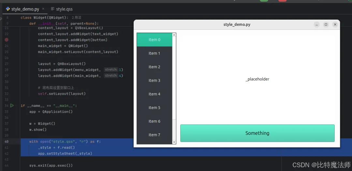Click the list scrollbar down arrow

coord(174,142)
